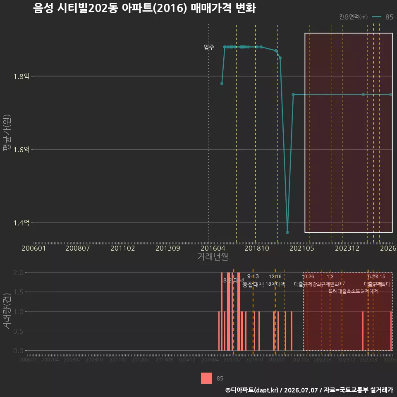397x397 pixels.
Task: Click '201604' on the price chart x-axis
Action: coord(213,248)
